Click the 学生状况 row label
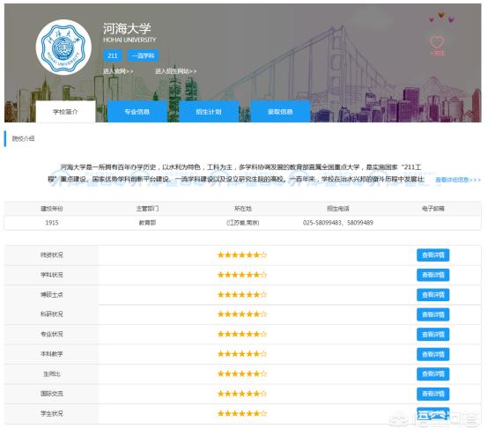 click(x=52, y=414)
